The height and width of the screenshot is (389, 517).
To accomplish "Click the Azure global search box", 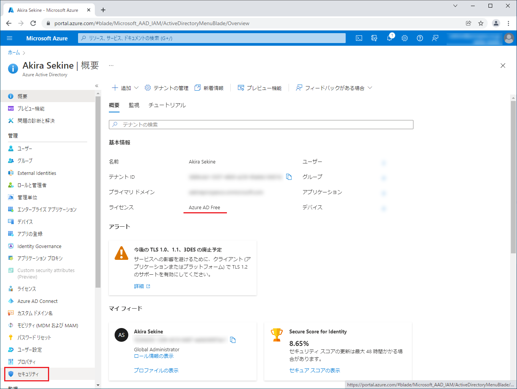I will pyautogui.click(x=212, y=38).
